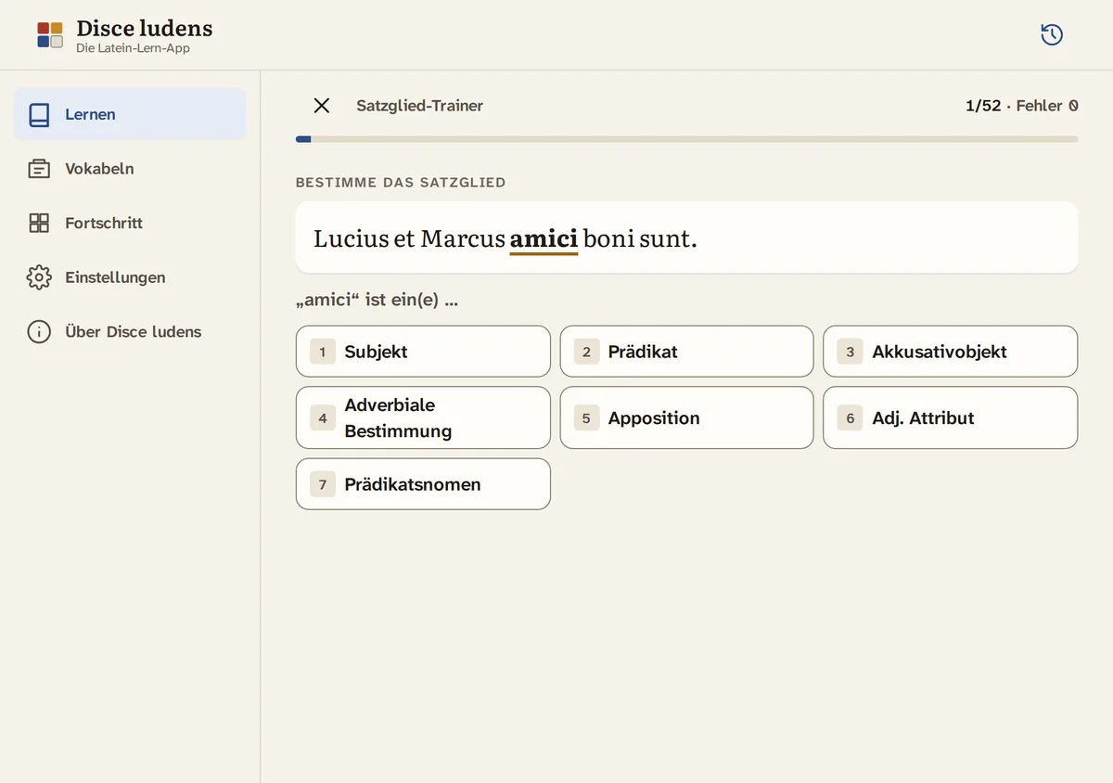
Task: Click the grid icon beside Fortschritt
Action: (x=39, y=223)
